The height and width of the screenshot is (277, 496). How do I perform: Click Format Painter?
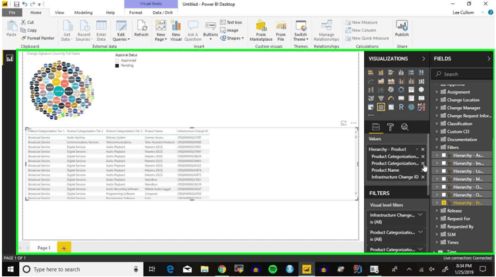38,38
